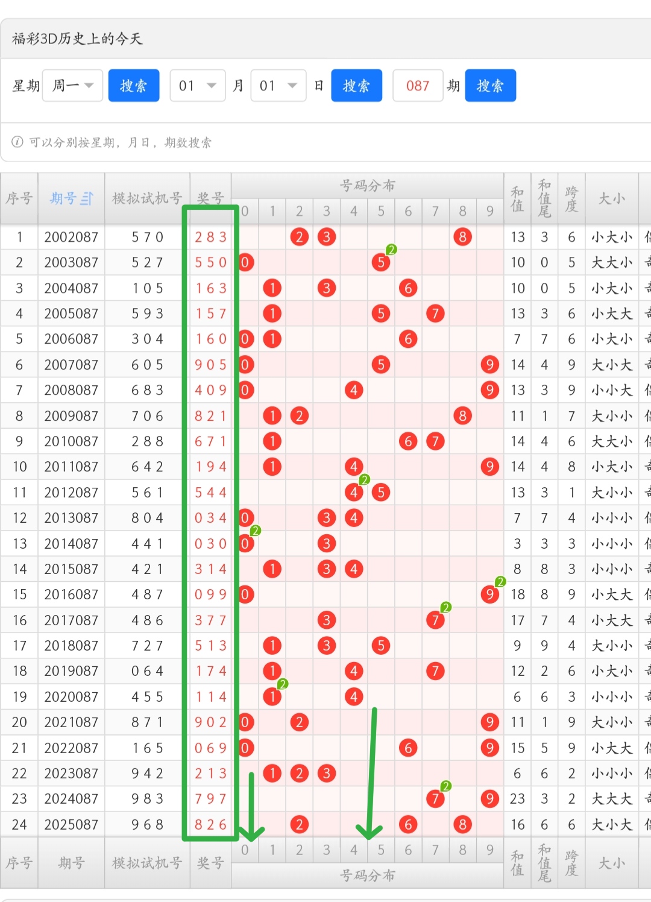
Task: Click the sort icon beside 期号 header
Action: 87,198
